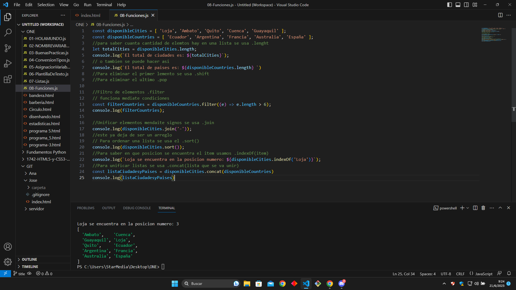Click the DEBUG CONSOLE tab
The height and width of the screenshot is (290, 516).
(137, 208)
